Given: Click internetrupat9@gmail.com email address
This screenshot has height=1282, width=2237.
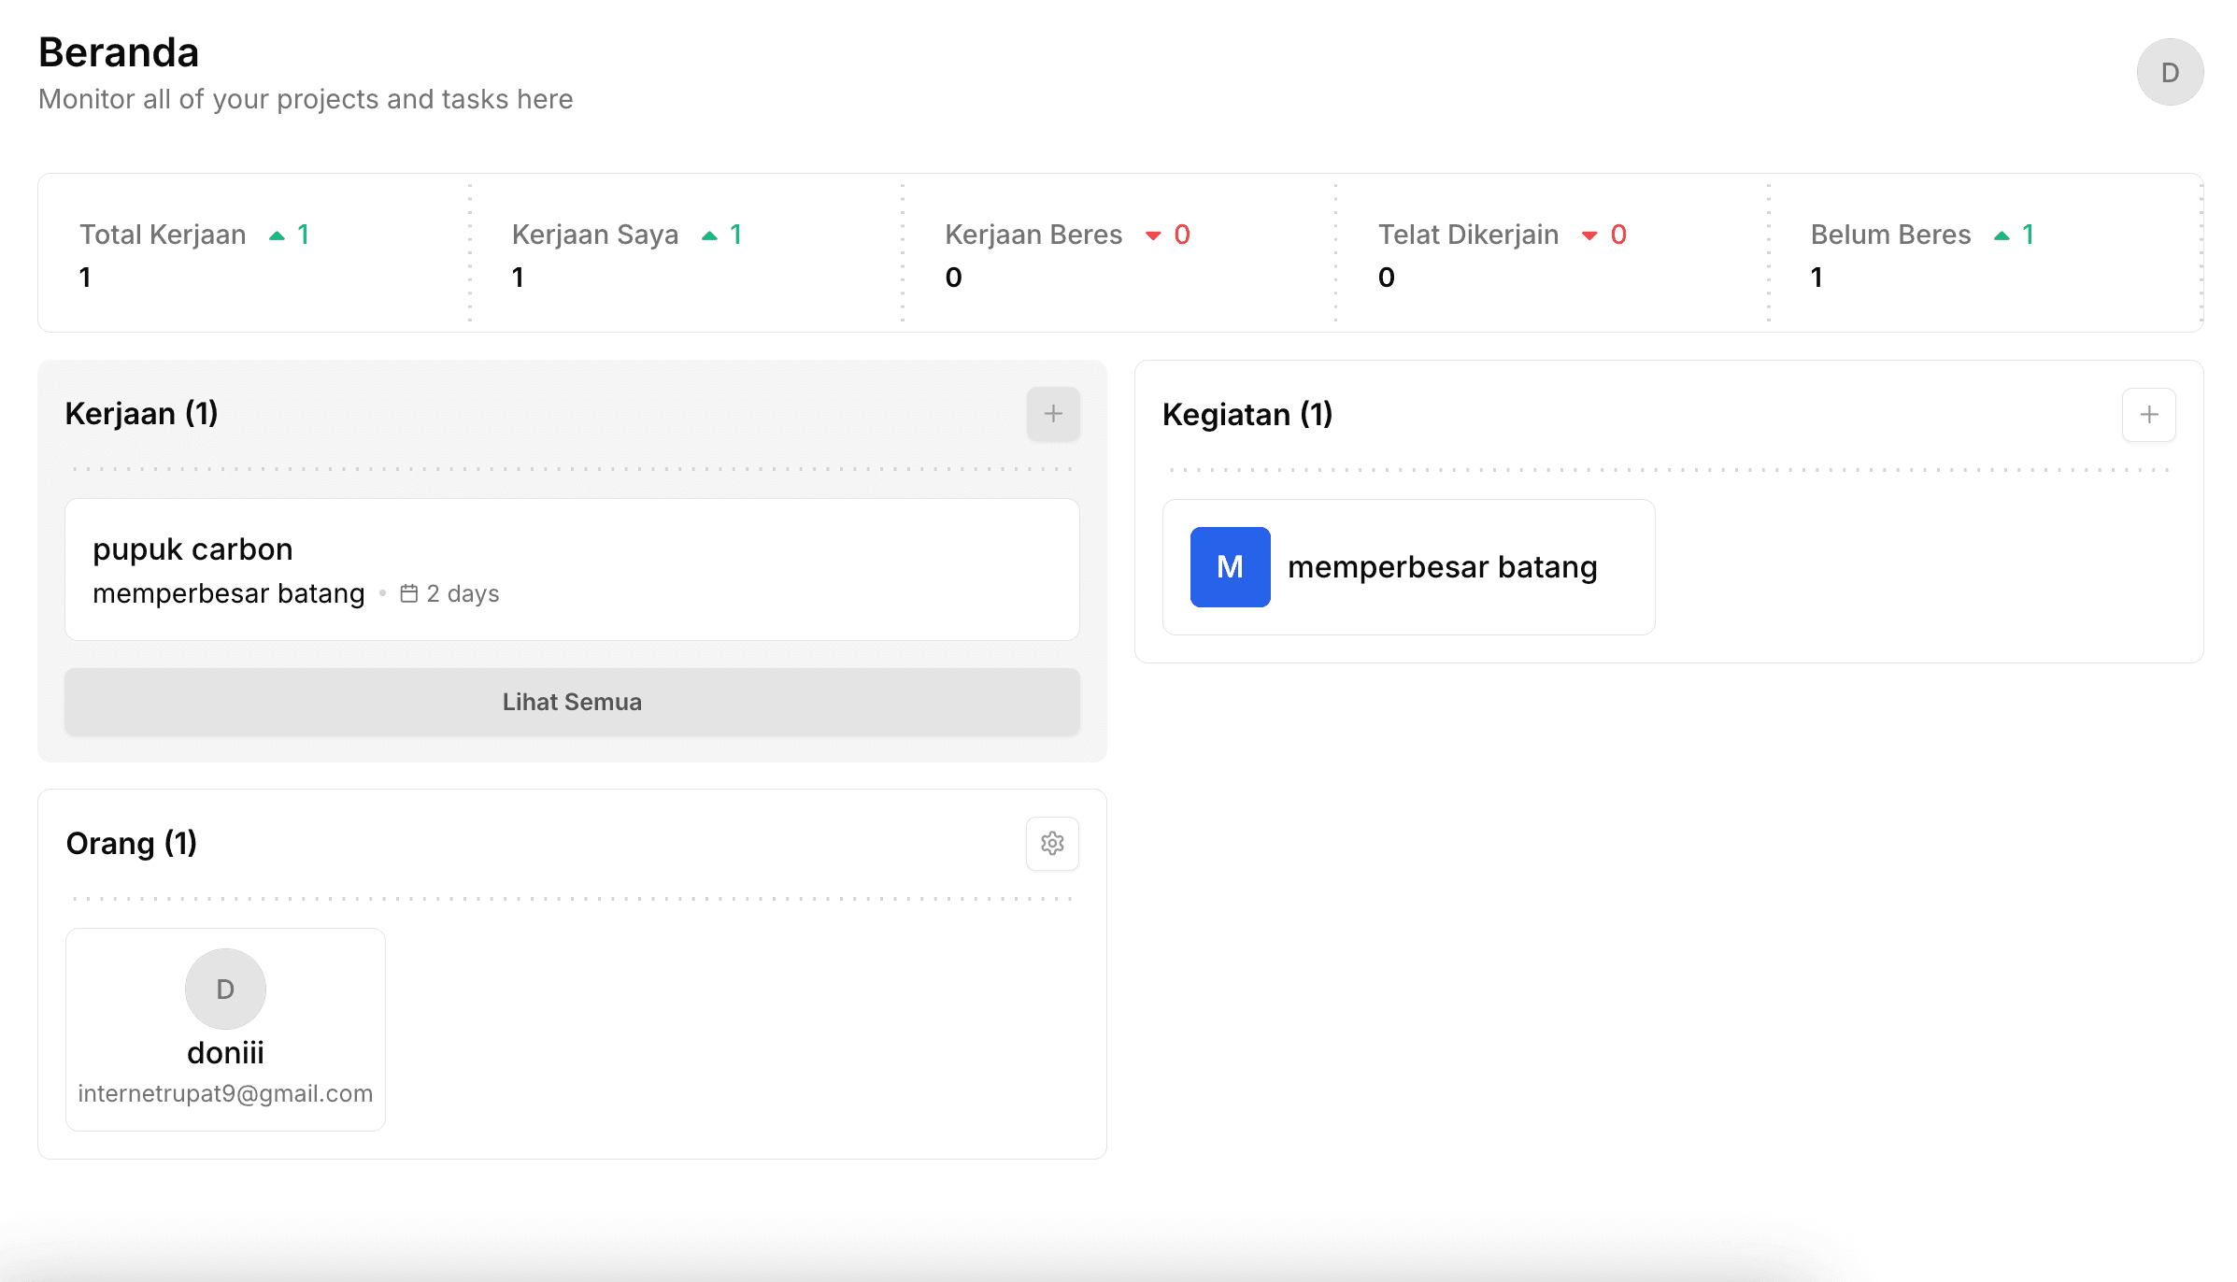Looking at the screenshot, I should [224, 1093].
